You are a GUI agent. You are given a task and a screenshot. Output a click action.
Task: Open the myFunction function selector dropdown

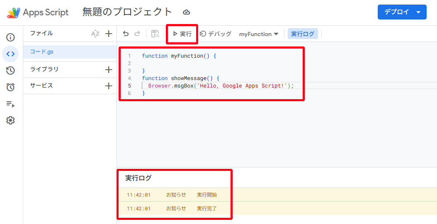click(259, 34)
